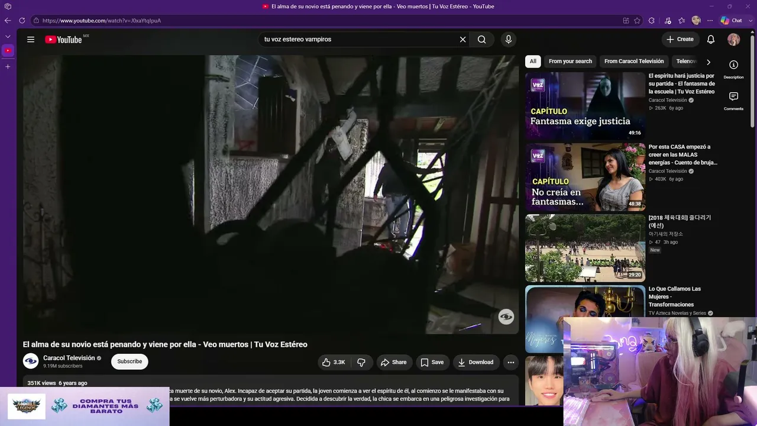Viewport: 757px width, 426px height.
Task: Open 'Por esta CASA empezó' video title
Action: coord(683,154)
